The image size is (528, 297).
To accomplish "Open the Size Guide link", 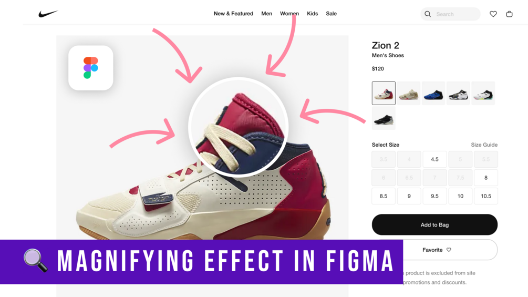I will [x=484, y=145].
